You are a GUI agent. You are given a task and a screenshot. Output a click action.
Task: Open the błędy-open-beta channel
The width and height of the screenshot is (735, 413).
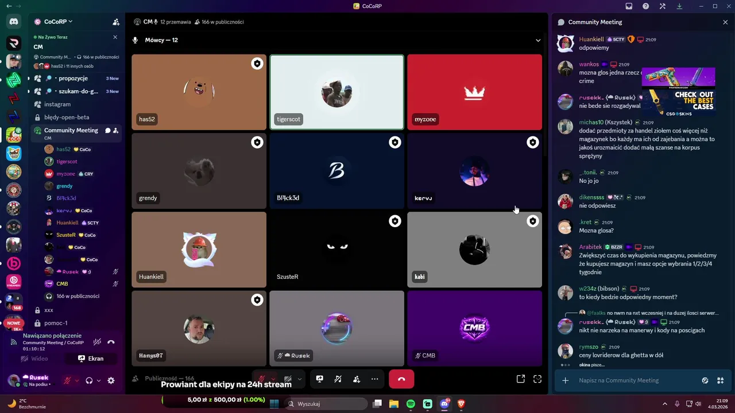pyautogui.click(x=76, y=117)
